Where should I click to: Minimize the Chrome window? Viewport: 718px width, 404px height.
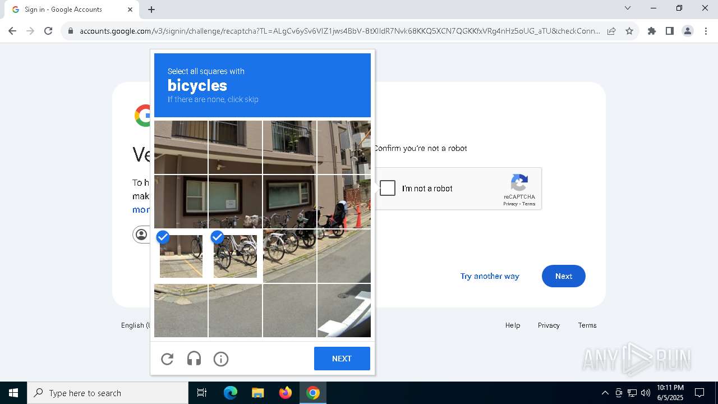(x=653, y=8)
